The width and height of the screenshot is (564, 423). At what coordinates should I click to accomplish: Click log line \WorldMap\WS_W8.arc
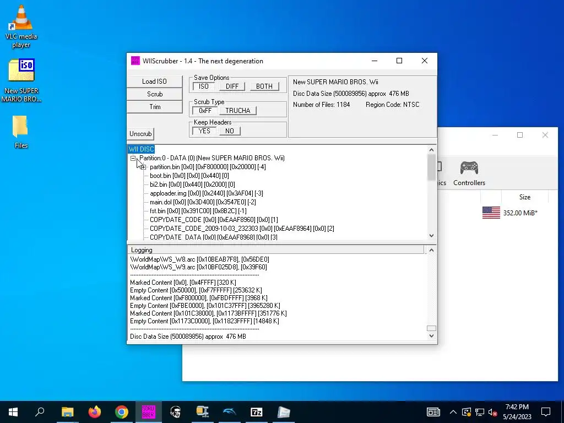[199, 259]
